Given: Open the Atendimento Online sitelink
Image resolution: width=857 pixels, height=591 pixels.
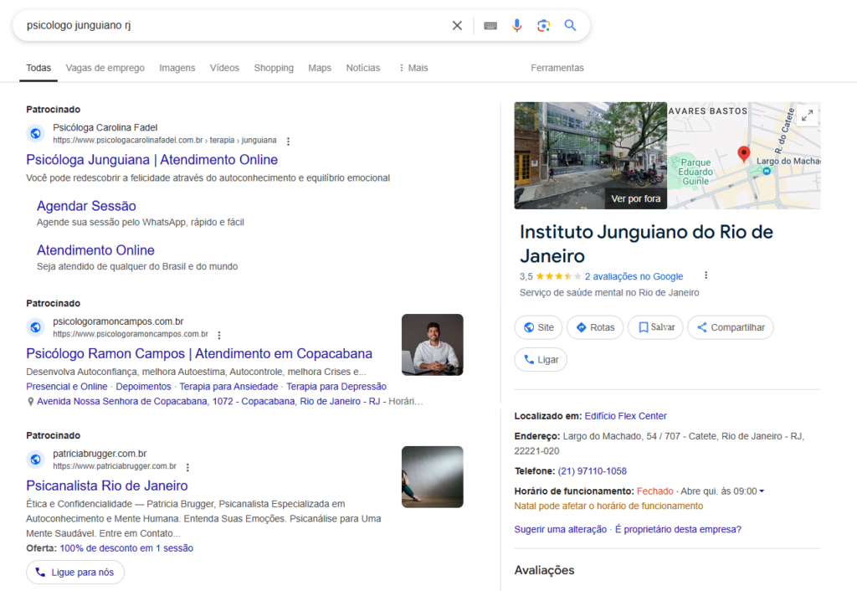Looking at the screenshot, I should pyautogui.click(x=95, y=250).
